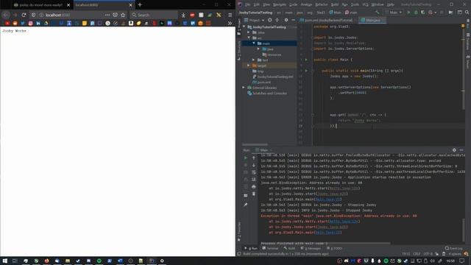Open the Instagram bookmark in bookmarks toolbar
The height and width of the screenshot is (265, 471).
tap(30, 23)
